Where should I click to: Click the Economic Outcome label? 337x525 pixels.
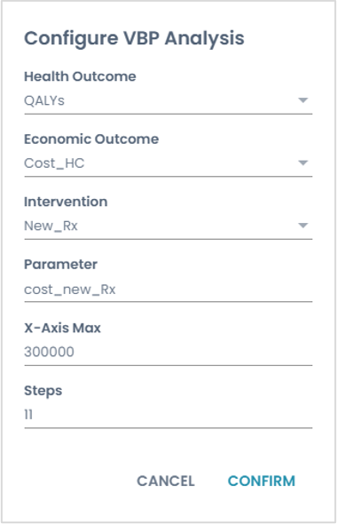(91, 139)
